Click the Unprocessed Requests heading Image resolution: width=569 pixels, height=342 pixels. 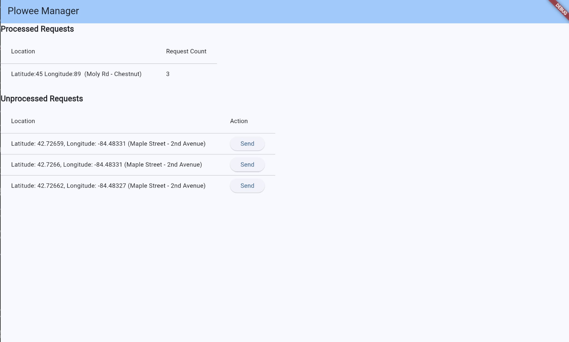point(42,99)
